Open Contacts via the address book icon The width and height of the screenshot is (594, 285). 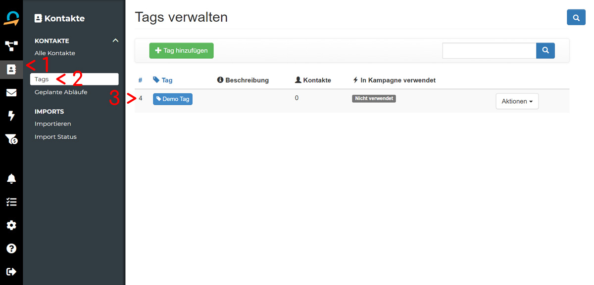(11, 69)
